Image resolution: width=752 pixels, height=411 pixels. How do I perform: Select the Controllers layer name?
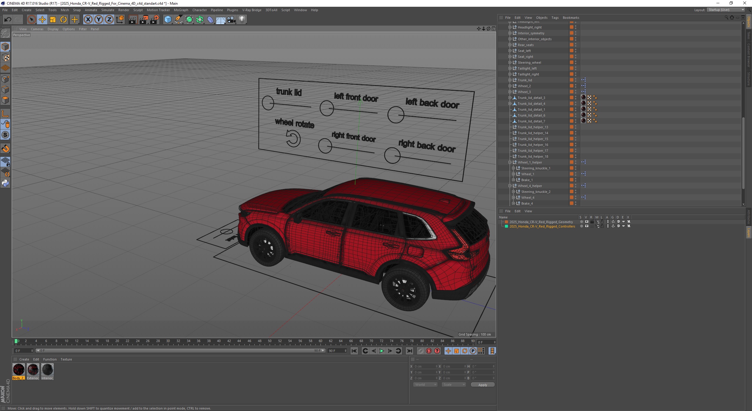click(x=542, y=226)
